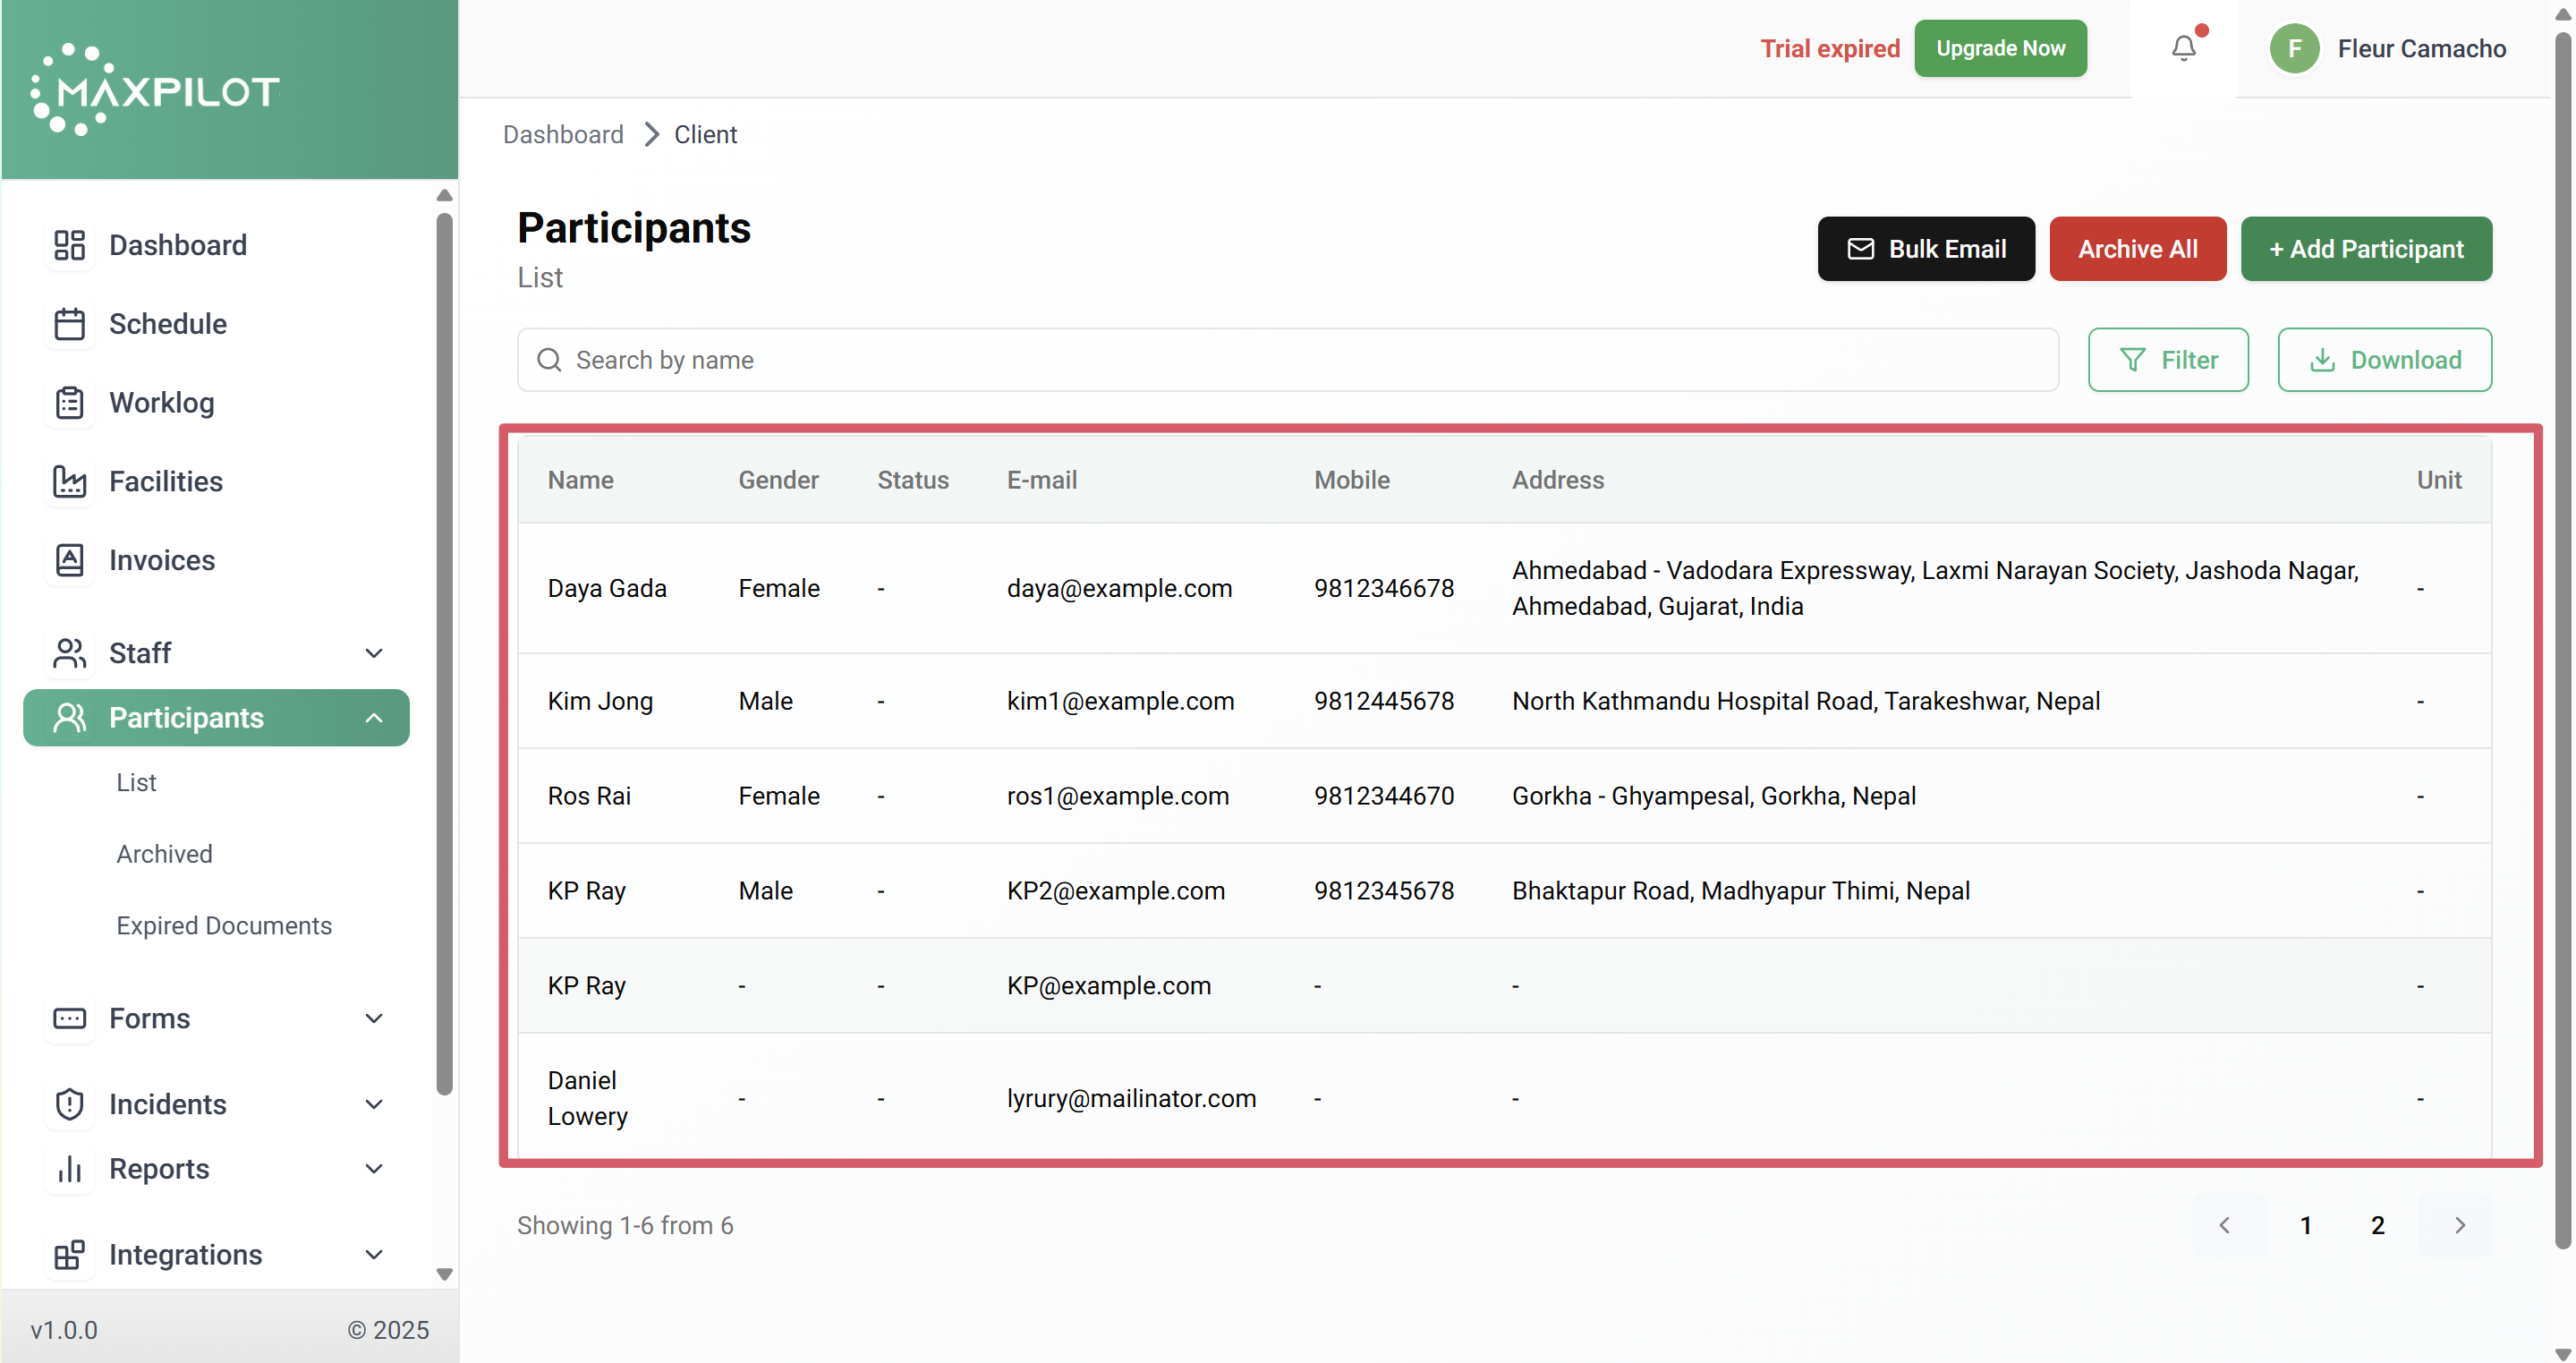Screen dimensions: 2576x1363
Task: Collapse the Participants menu
Action: 373,717
